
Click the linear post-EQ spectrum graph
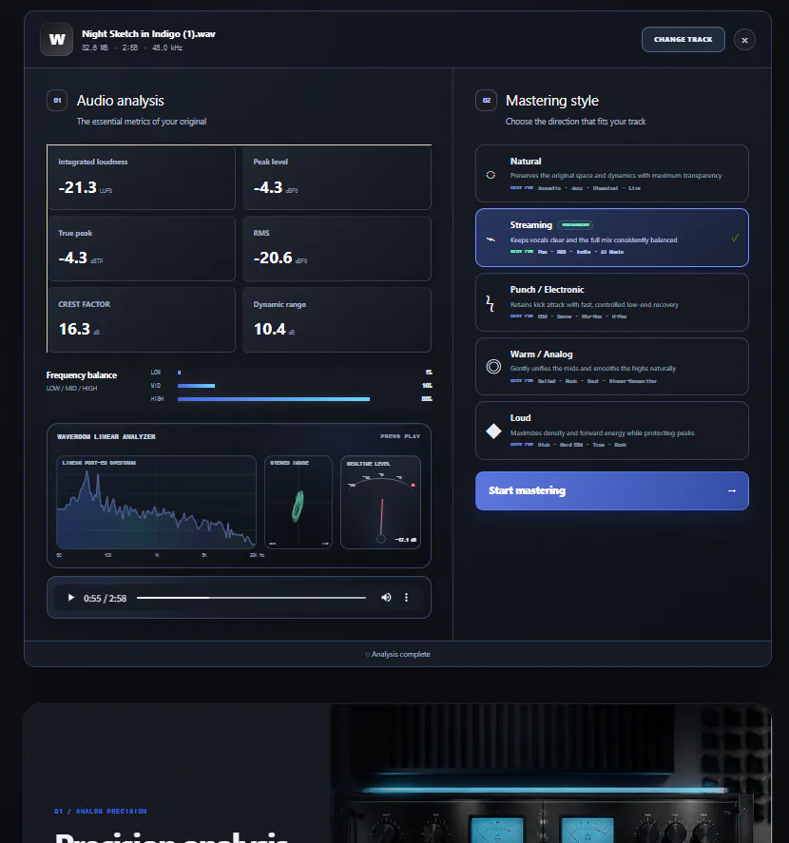coord(156,502)
